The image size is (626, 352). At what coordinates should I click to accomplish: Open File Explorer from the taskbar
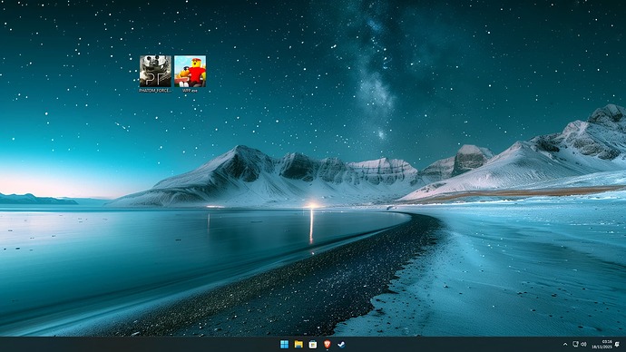click(298, 344)
